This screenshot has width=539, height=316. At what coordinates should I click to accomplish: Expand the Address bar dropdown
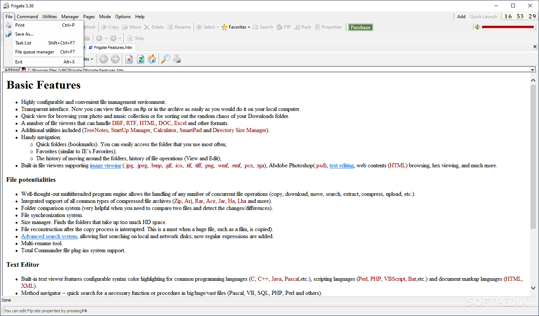point(532,70)
